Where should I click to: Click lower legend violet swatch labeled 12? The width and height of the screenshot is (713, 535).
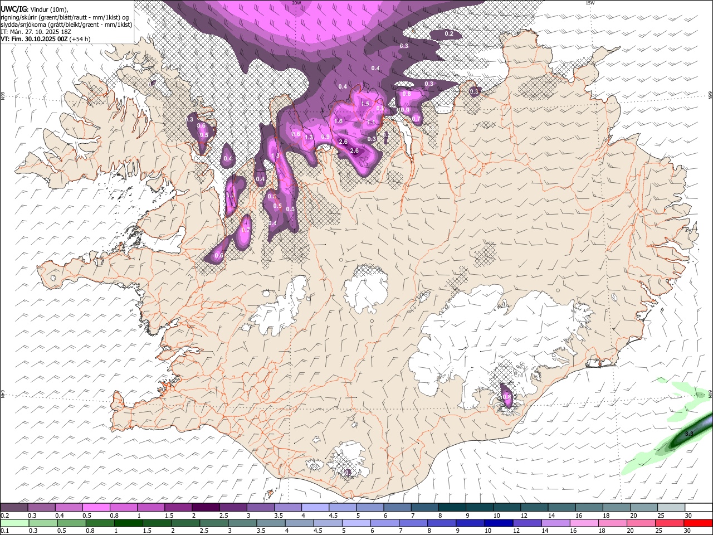tap(527, 523)
